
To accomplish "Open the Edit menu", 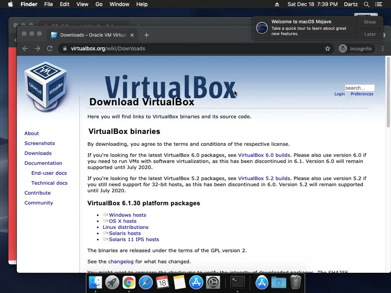I will [65, 4].
